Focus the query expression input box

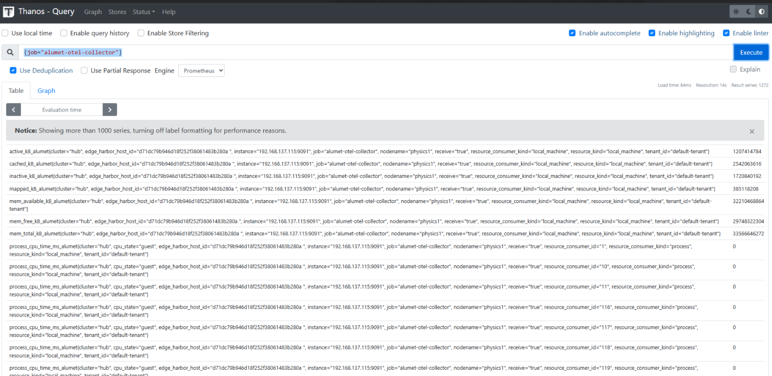(377, 52)
